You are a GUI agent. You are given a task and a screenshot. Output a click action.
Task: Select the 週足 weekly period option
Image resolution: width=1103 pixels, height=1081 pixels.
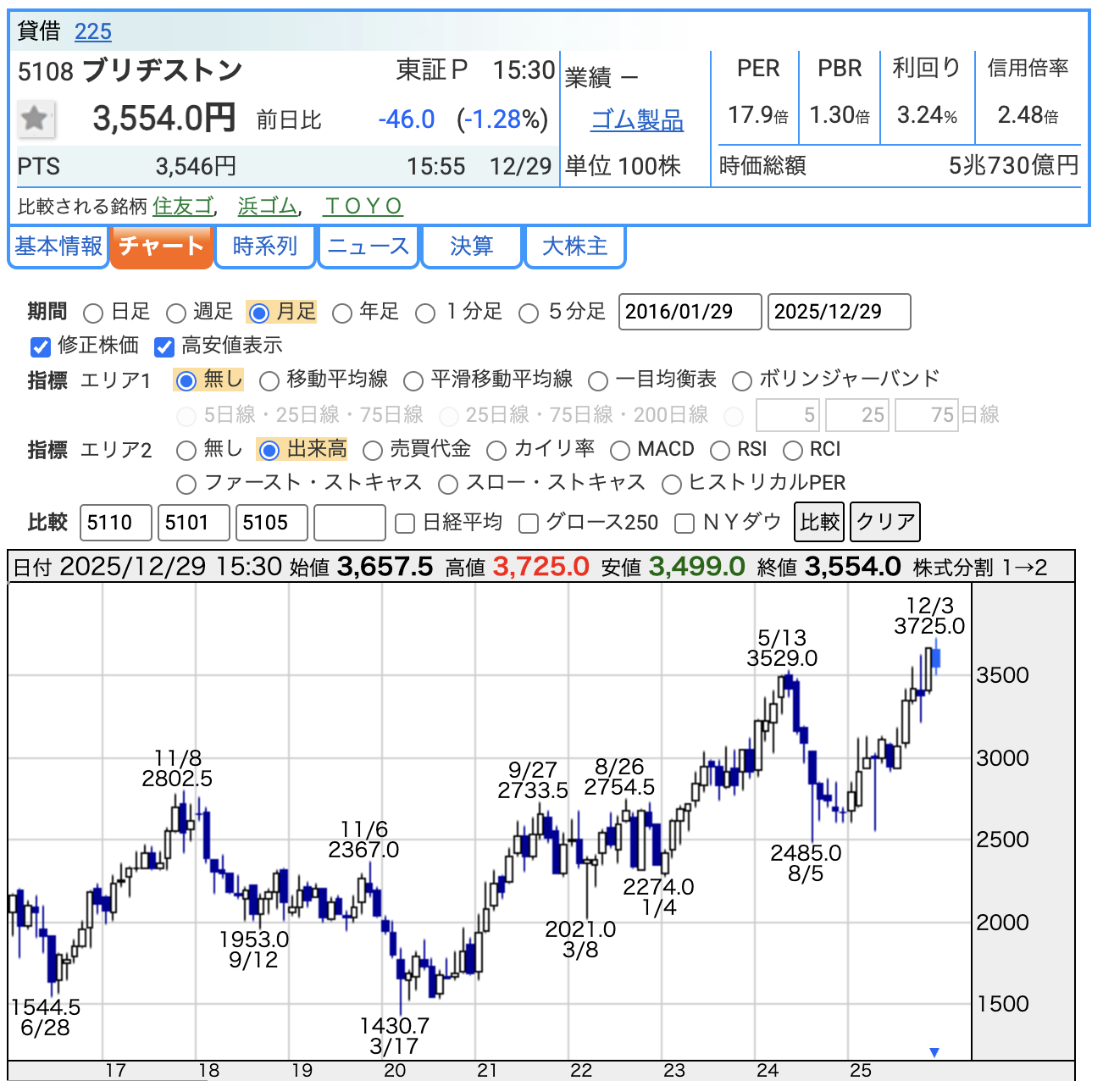pyautogui.click(x=176, y=313)
